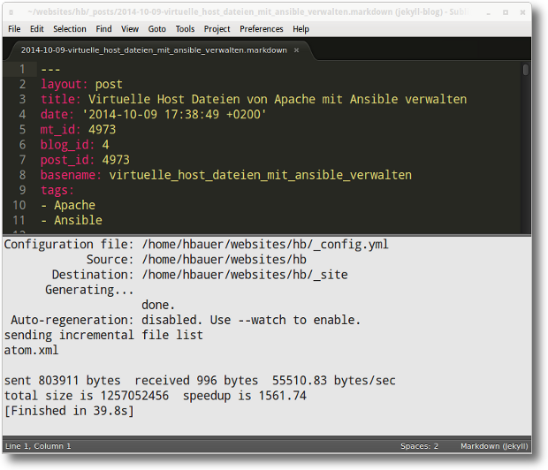Click the 'atom.xml' output line
The width and height of the screenshot is (548, 470).
[x=31, y=350]
